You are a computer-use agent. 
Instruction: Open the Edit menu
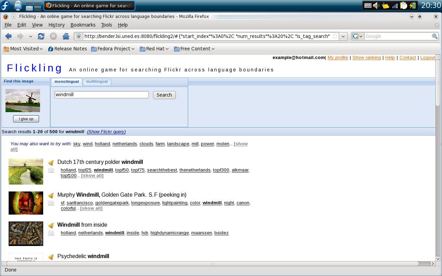pyautogui.click(x=22, y=25)
